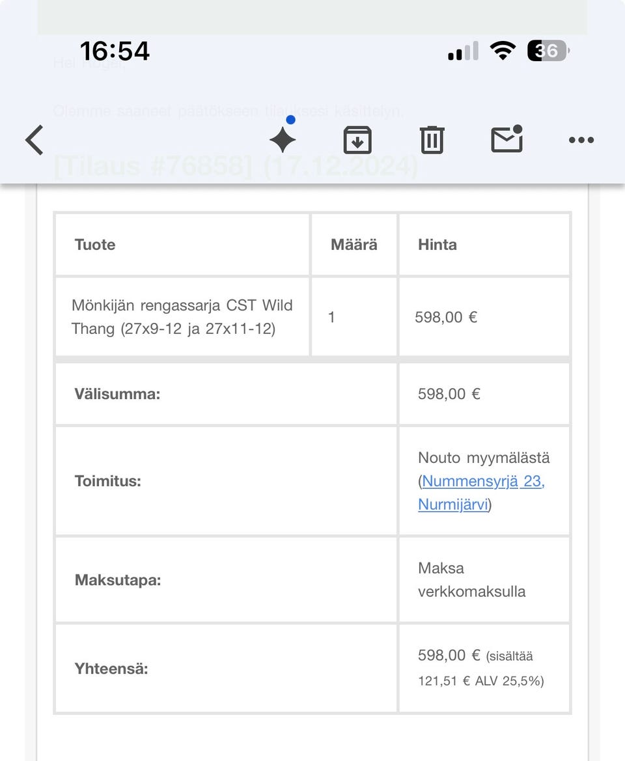Tap the 16:54 clock in status bar
The height and width of the screenshot is (761, 625).
pos(115,51)
